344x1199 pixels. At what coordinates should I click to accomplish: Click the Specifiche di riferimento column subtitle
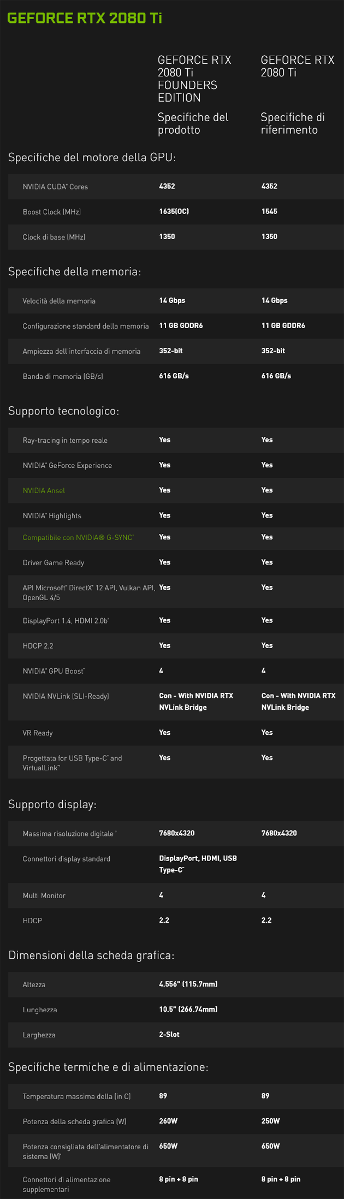pyautogui.click(x=293, y=123)
